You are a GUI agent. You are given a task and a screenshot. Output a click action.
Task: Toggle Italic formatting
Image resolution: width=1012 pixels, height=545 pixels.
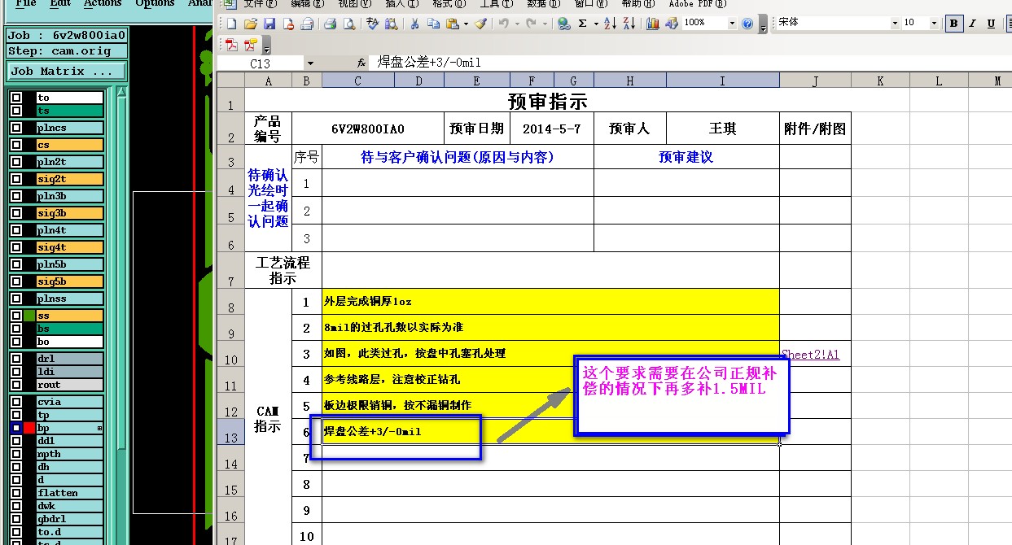[972, 24]
